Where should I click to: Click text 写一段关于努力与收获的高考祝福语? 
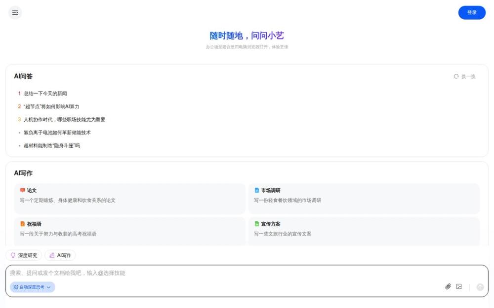(x=58, y=234)
